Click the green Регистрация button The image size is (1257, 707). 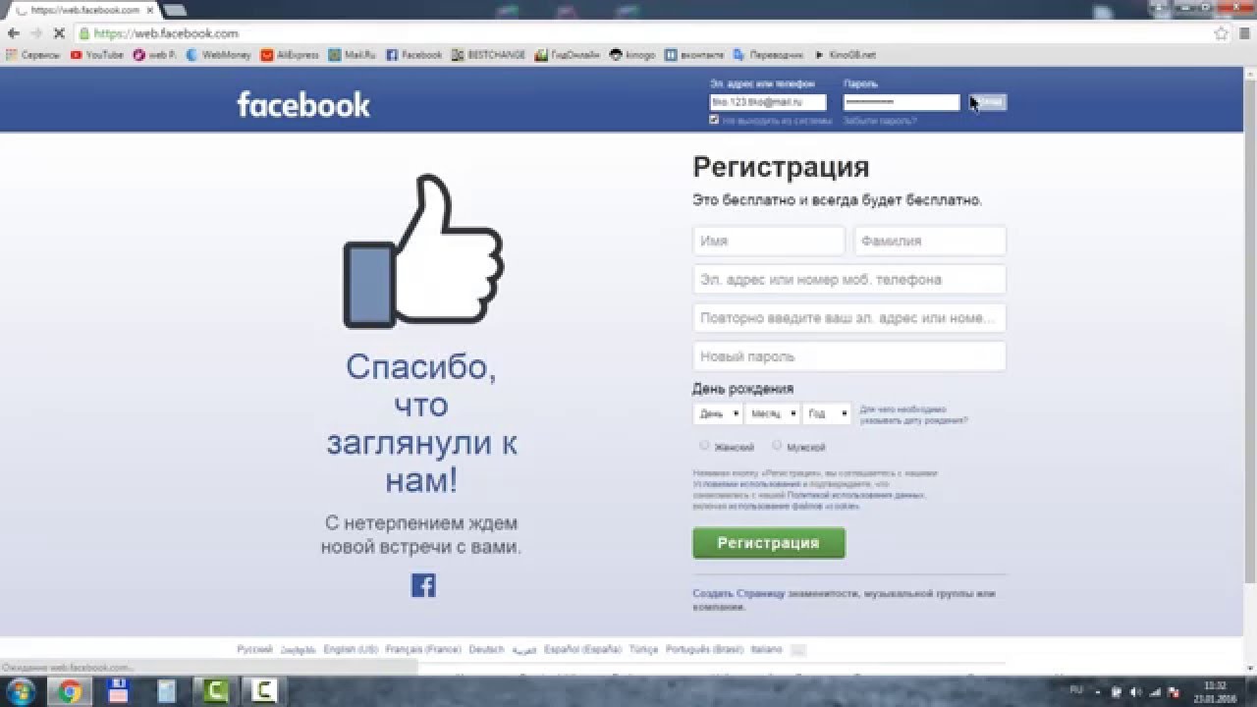tap(768, 543)
